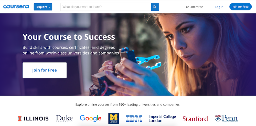256x126 pixels.
Task: Expand the Explore dropdown menu
Action: pyautogui.click(x=43, y=7)
